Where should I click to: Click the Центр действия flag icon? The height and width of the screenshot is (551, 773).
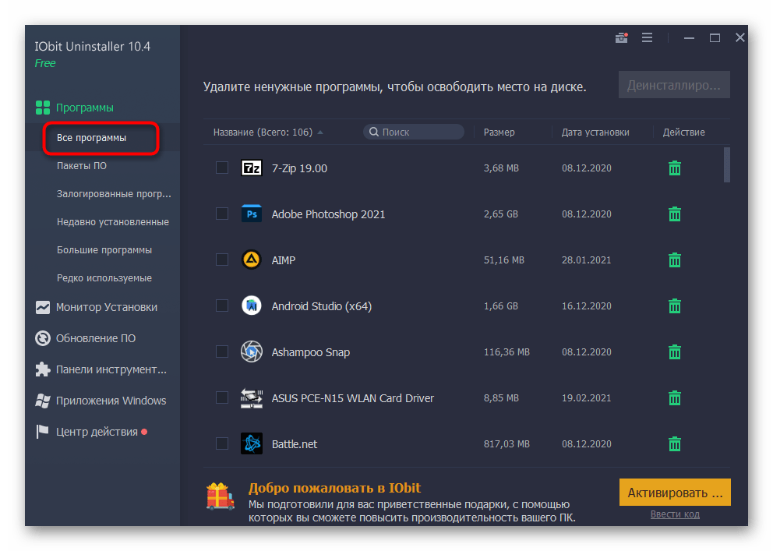[42, 432]
